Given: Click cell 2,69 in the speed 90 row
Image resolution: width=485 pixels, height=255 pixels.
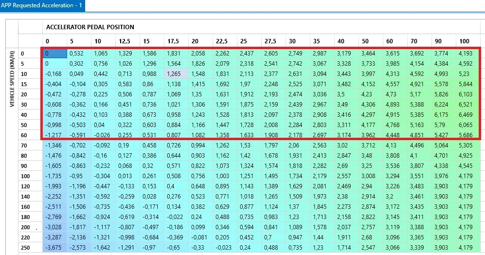Looking at the screenshot, I should pyautogui.click(x=346, y=166).
